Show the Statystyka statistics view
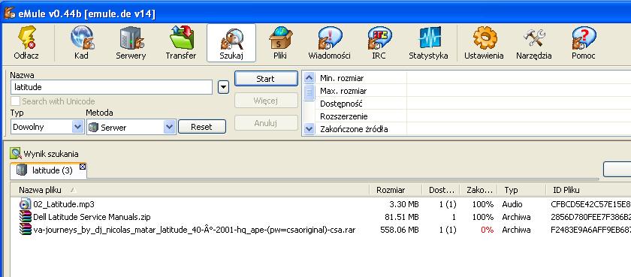This screenshot has width=631, height=277. [x=429, y=43]
